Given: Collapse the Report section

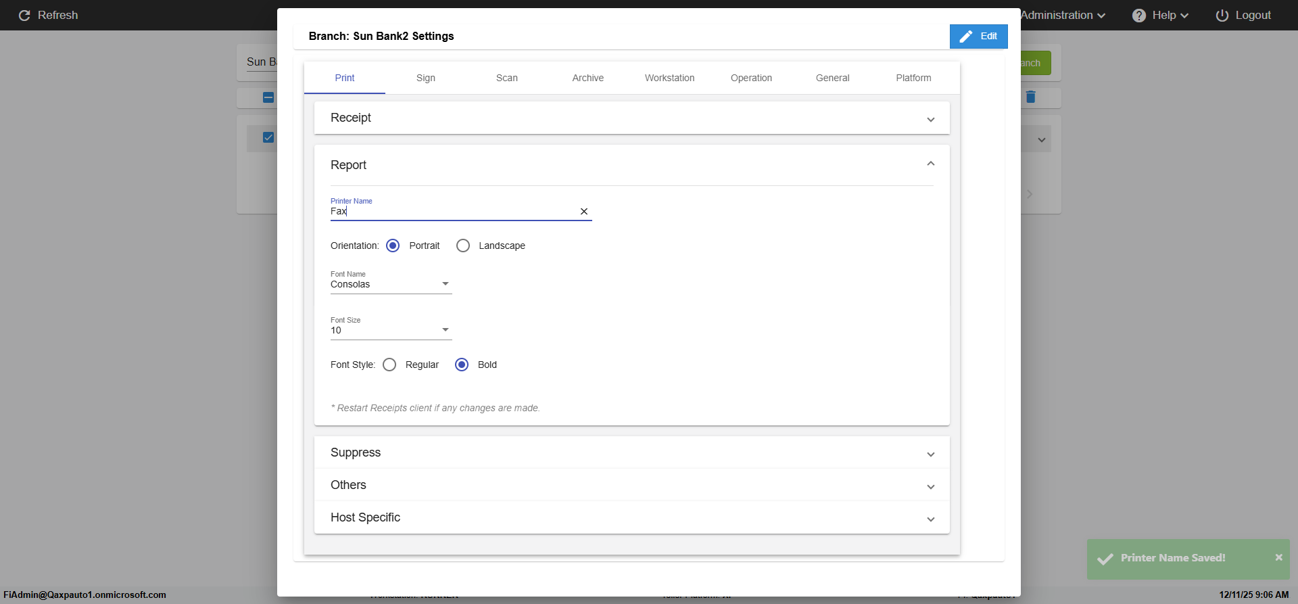Looking at the screenshot, I should tap(931, 164).
